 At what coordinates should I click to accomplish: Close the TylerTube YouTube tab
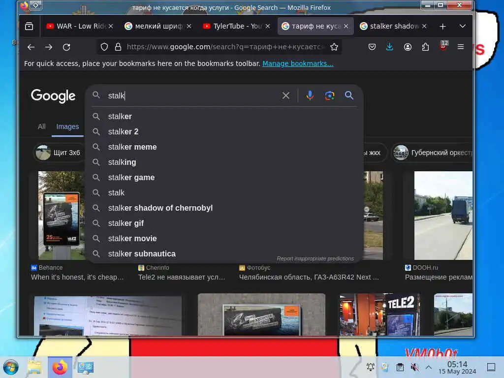[268, 26]
